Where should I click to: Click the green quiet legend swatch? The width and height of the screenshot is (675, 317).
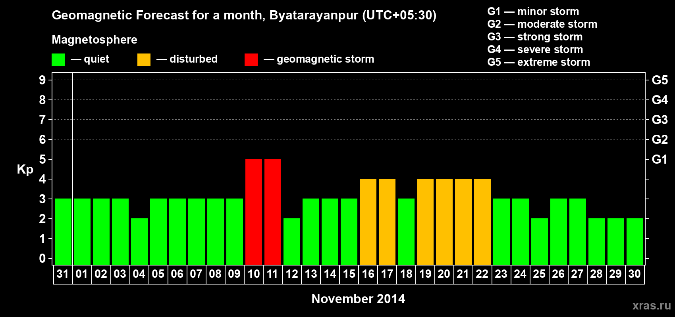coord(58,60)
